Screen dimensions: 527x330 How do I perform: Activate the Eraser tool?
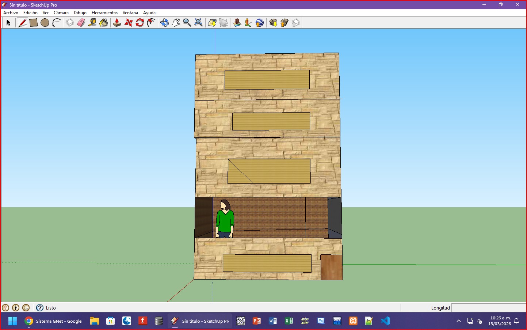[81, 23]
